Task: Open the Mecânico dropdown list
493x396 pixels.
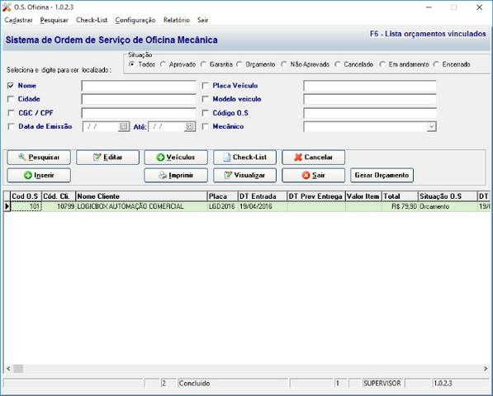Action: point(431,126)
